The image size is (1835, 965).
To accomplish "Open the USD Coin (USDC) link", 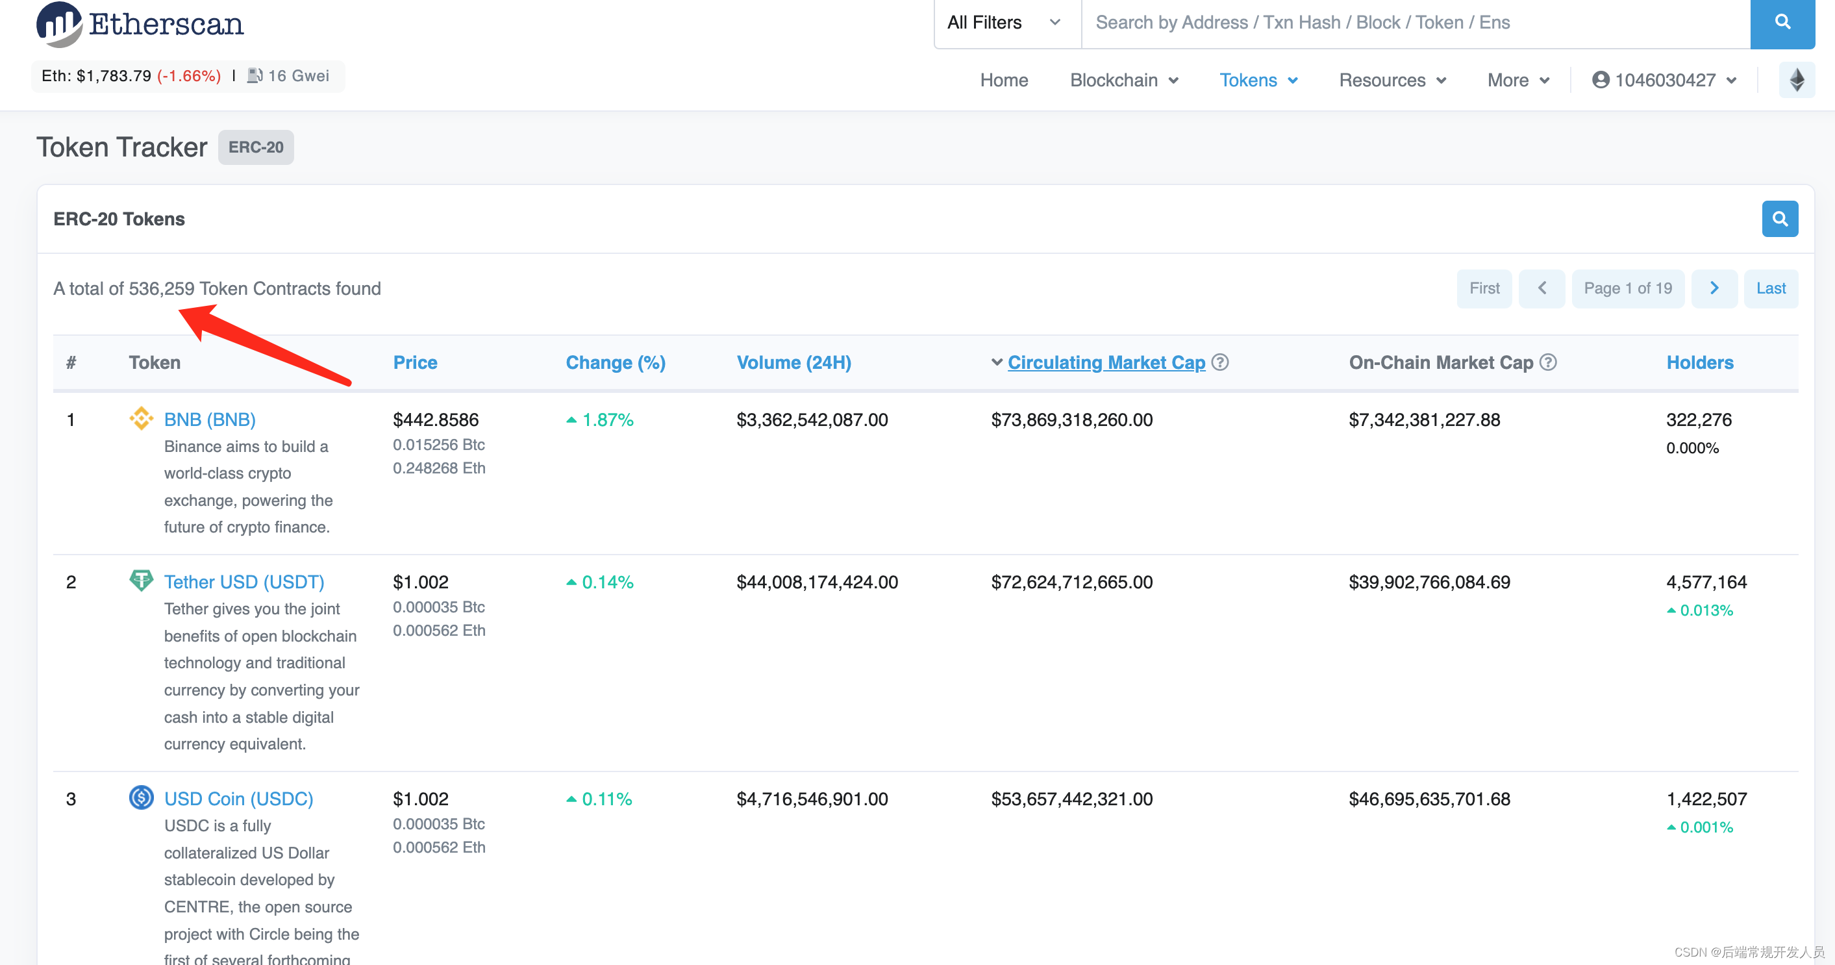I will coord(238,798).
